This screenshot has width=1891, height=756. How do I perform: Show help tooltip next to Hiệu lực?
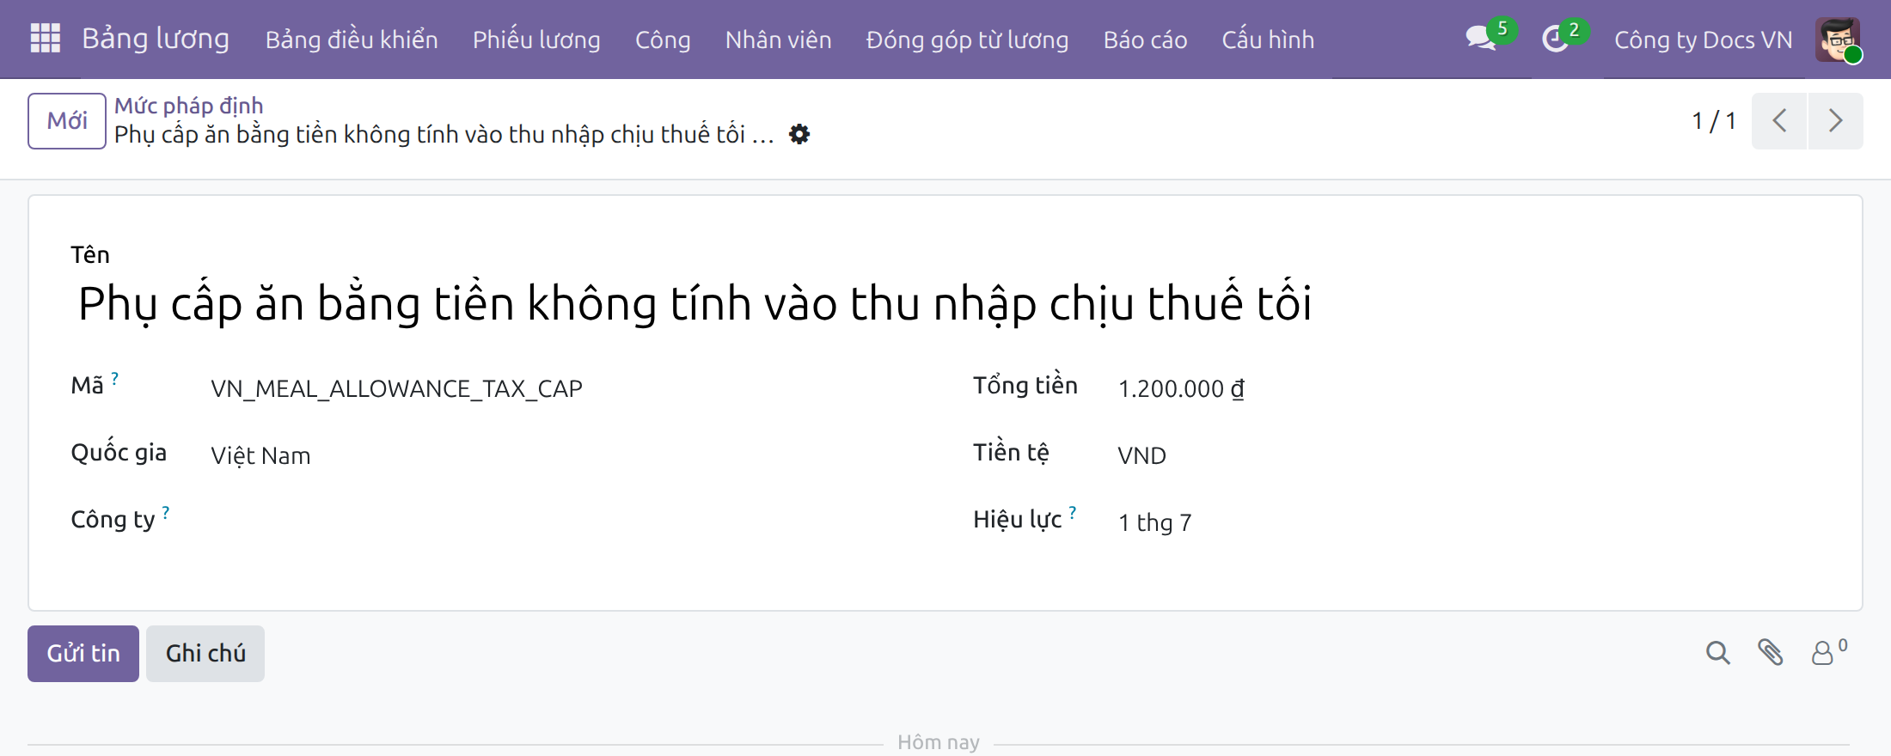1072,513
